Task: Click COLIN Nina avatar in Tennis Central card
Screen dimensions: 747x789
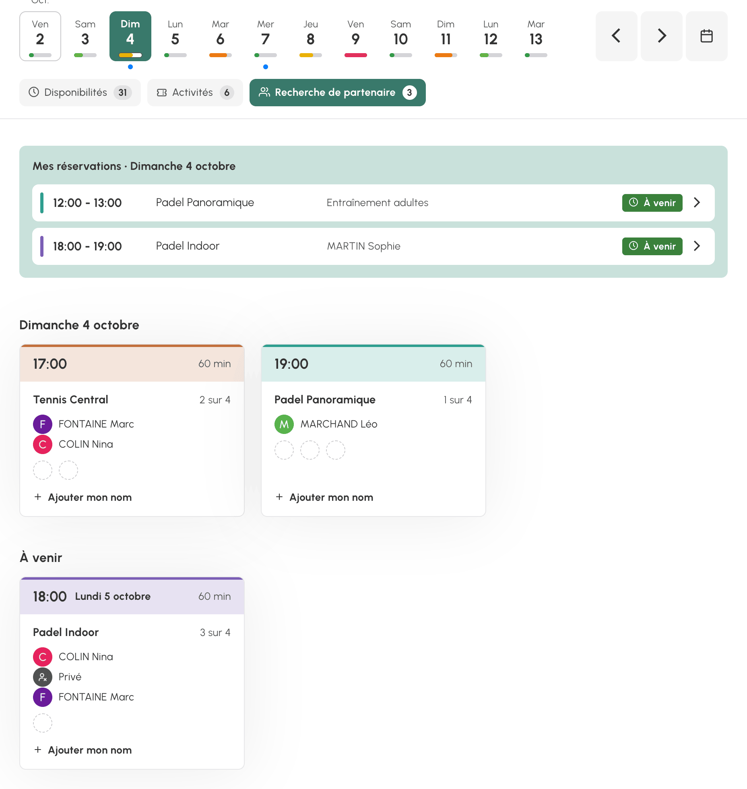Action: pyautogui.click(x=43, y=444)
